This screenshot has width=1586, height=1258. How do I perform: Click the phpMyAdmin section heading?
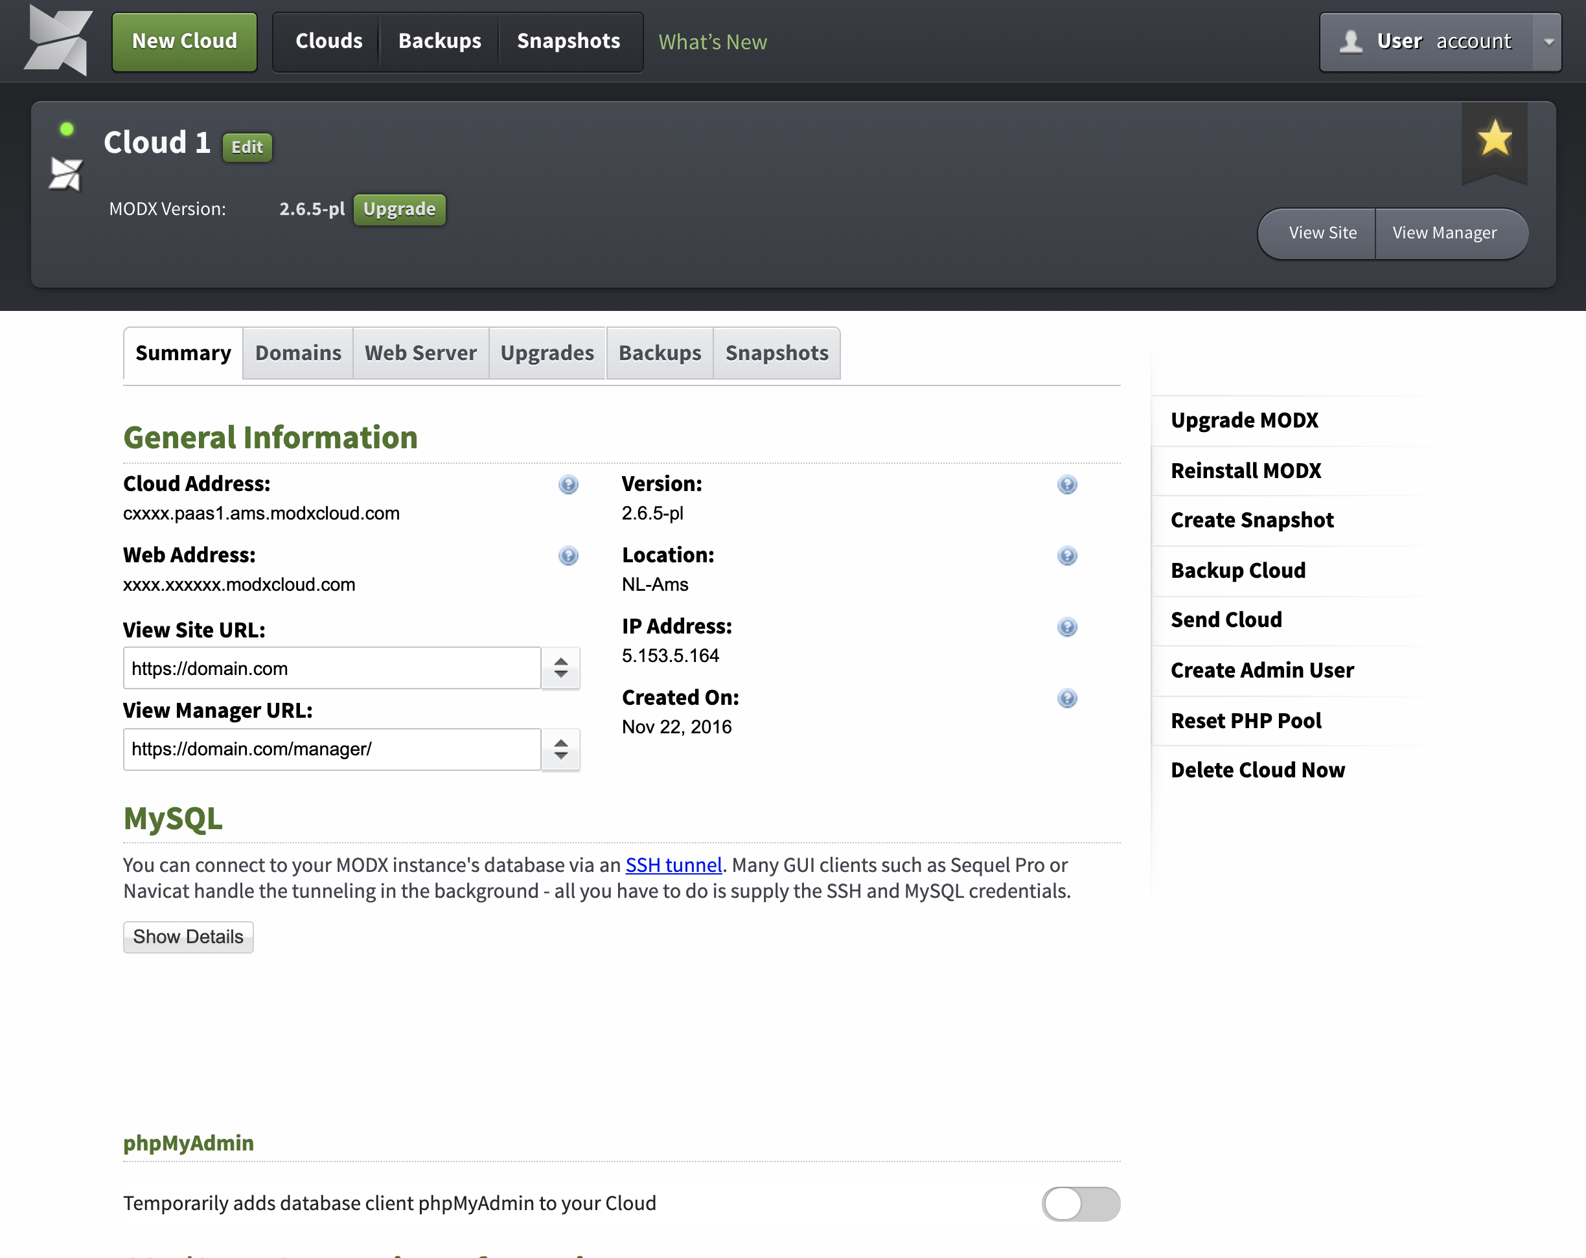(x=189, y=1143)
